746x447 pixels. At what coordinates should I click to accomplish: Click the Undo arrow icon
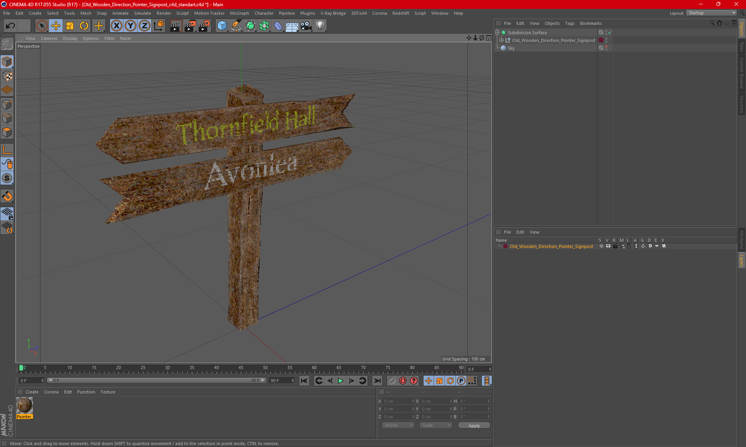[x=10, y=26]
